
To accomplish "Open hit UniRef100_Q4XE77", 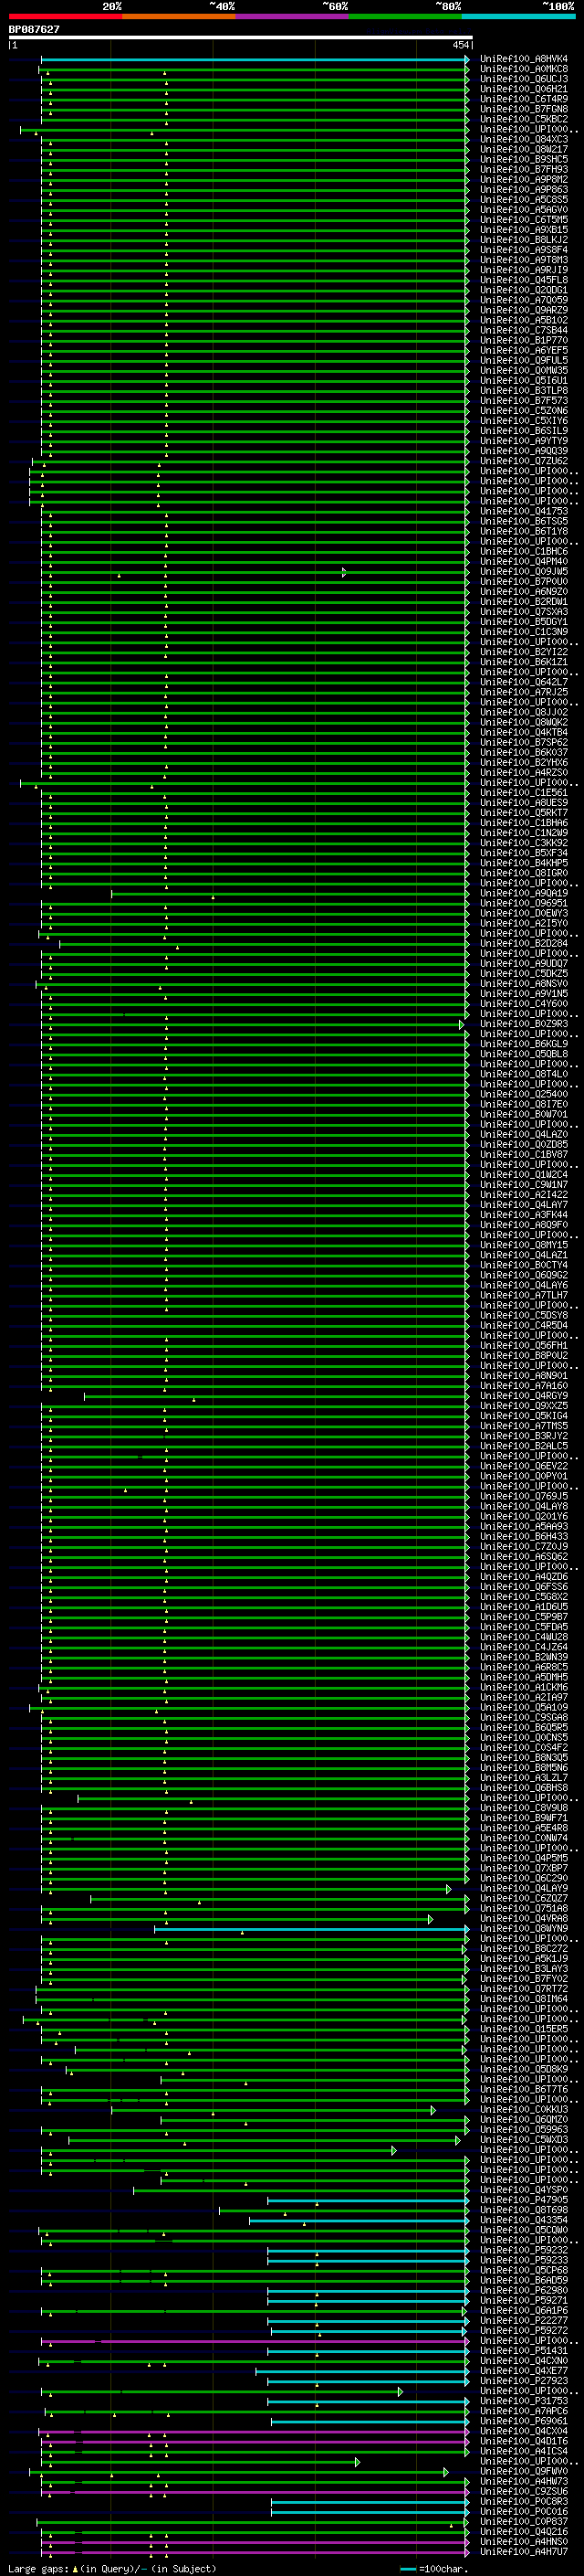I will tap(523, 2371).
